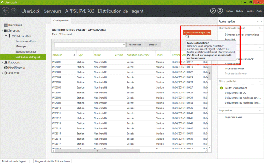Collapse the APPSERVER03 tree node

tap(6, 36)
